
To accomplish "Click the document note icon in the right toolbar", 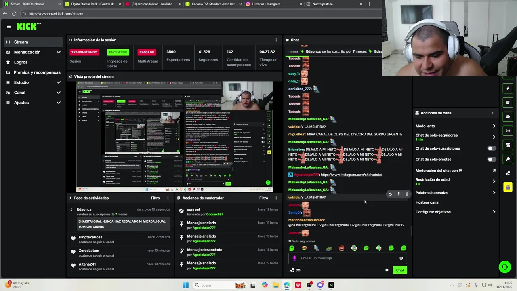I will (508, 103).
